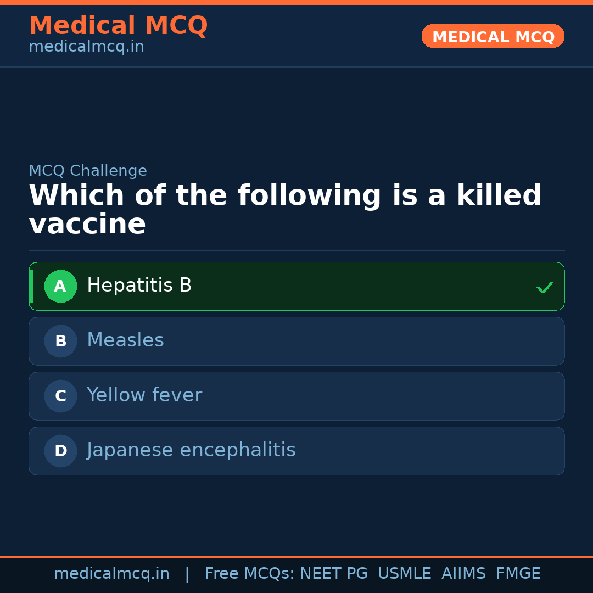593x593 pixels.
Task: Click the MCQ Challenge label
Action: coord(88,171)
